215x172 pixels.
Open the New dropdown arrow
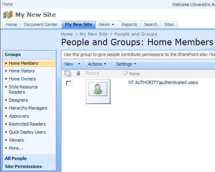[x=79, y=64]
